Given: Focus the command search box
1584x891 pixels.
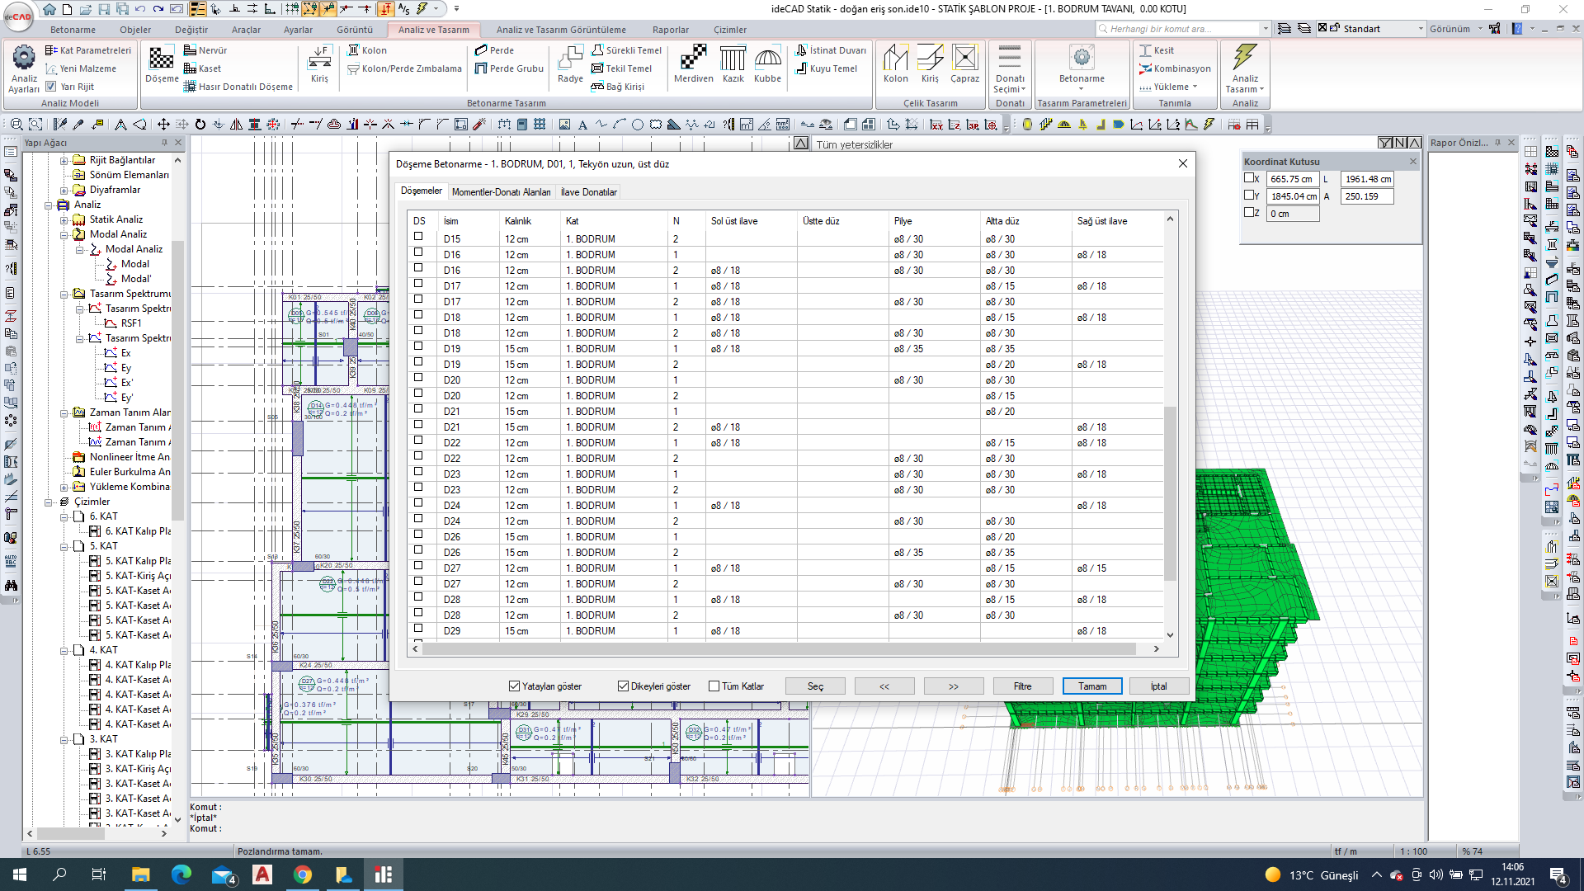Looking at the screenshot, I should pos(1183,29).
